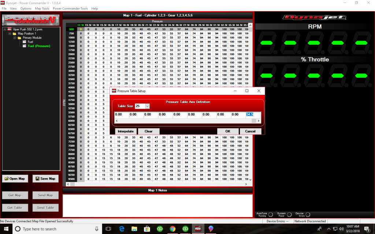Image resolution: width=375 pixels, height=234 pixels.
Task: Click the Fuel (Pressure) table icon
Action: 25,46
